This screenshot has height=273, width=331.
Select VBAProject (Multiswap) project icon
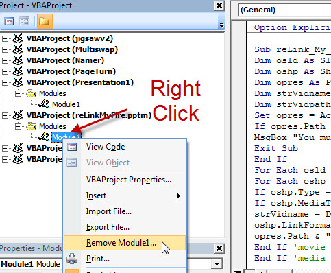click(18, 49)
